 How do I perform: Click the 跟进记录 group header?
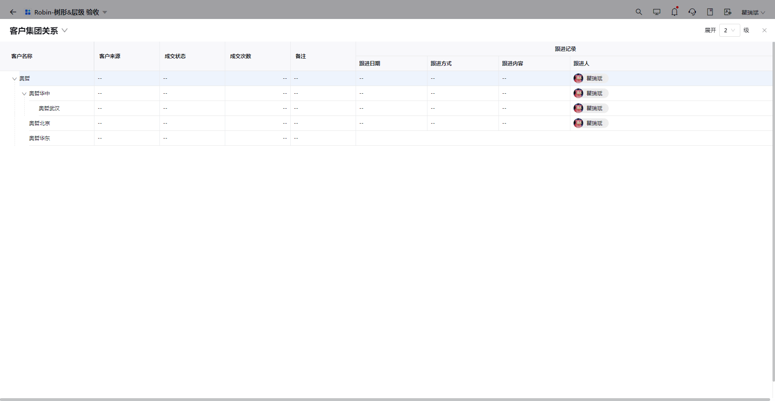pos(565,49)
